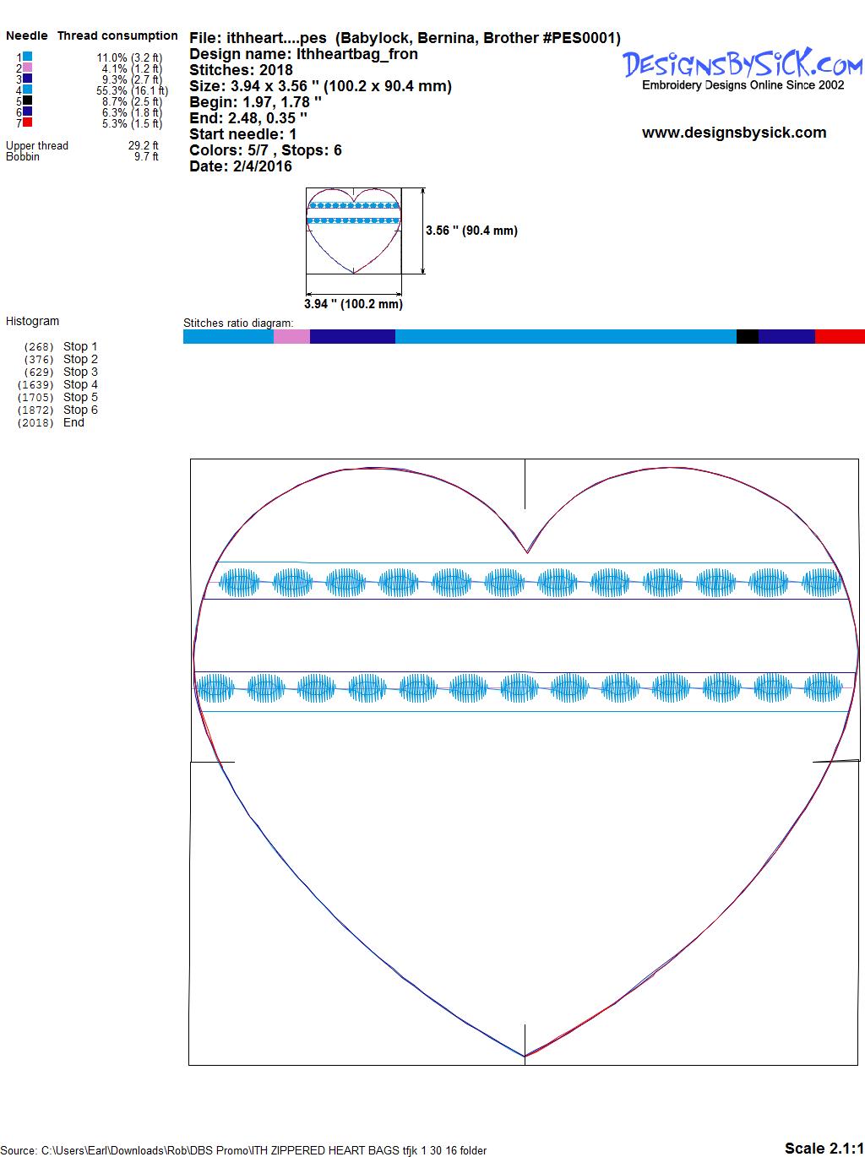The height and width of the screenshot is (1157, 865).
Task: Click needle 1 light blue color swatch
Action: 27,57
